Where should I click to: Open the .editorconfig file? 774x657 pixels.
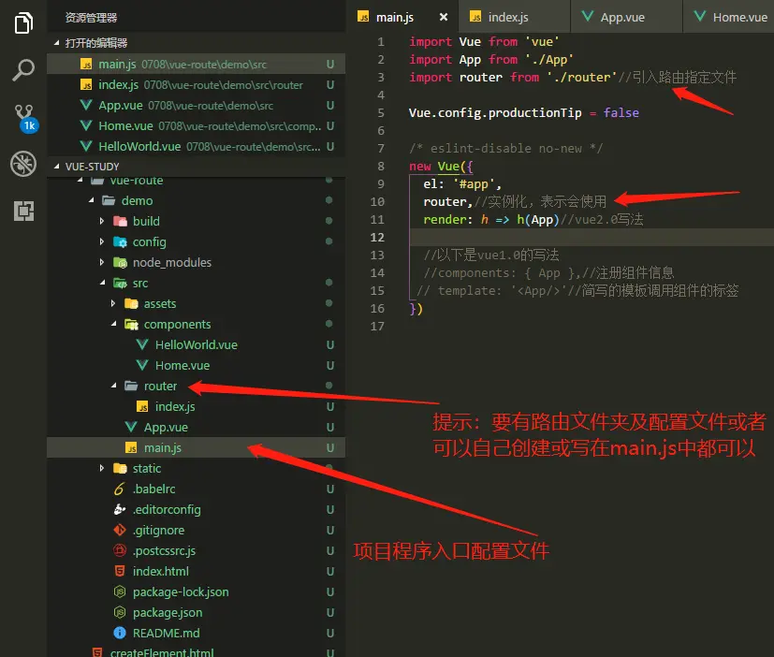196,509
